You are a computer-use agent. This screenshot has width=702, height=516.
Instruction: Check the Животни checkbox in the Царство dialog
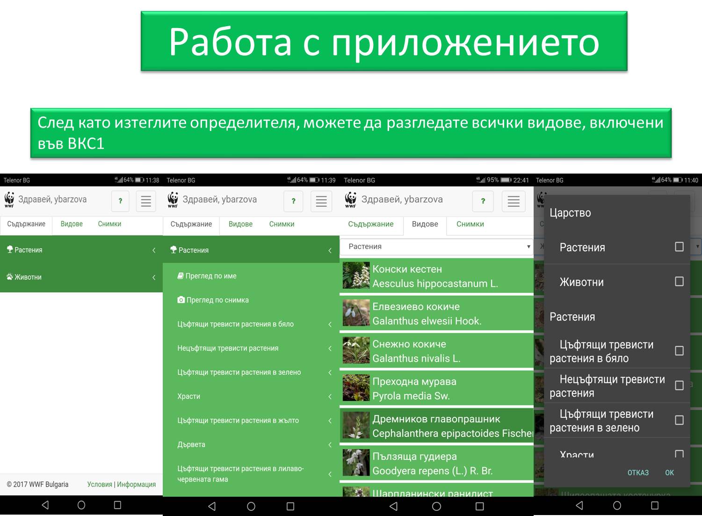[679, 282]
